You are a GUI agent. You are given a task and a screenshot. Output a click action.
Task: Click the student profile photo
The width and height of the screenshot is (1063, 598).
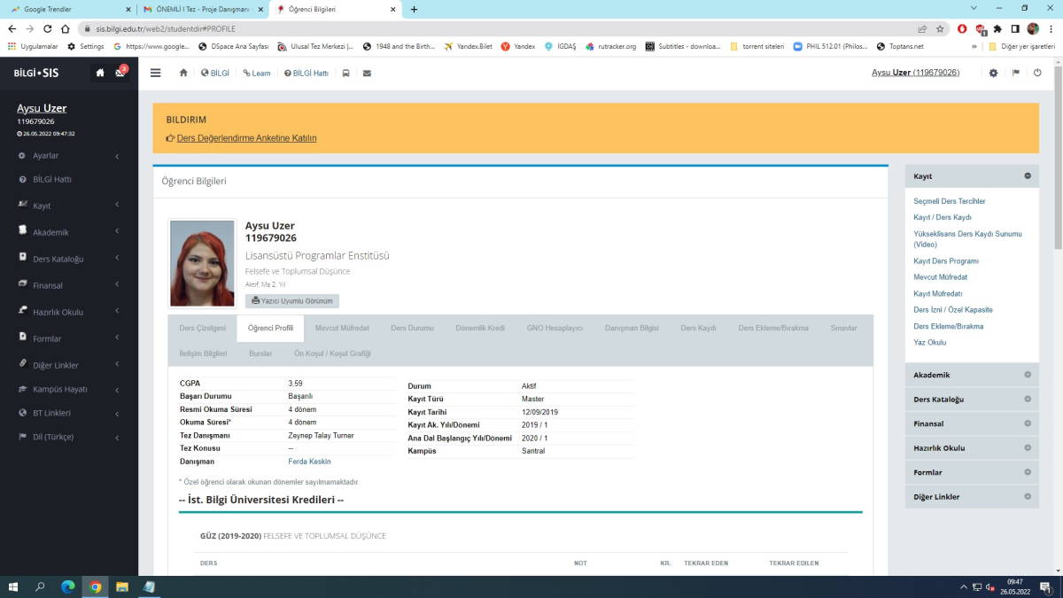(202, 263)
